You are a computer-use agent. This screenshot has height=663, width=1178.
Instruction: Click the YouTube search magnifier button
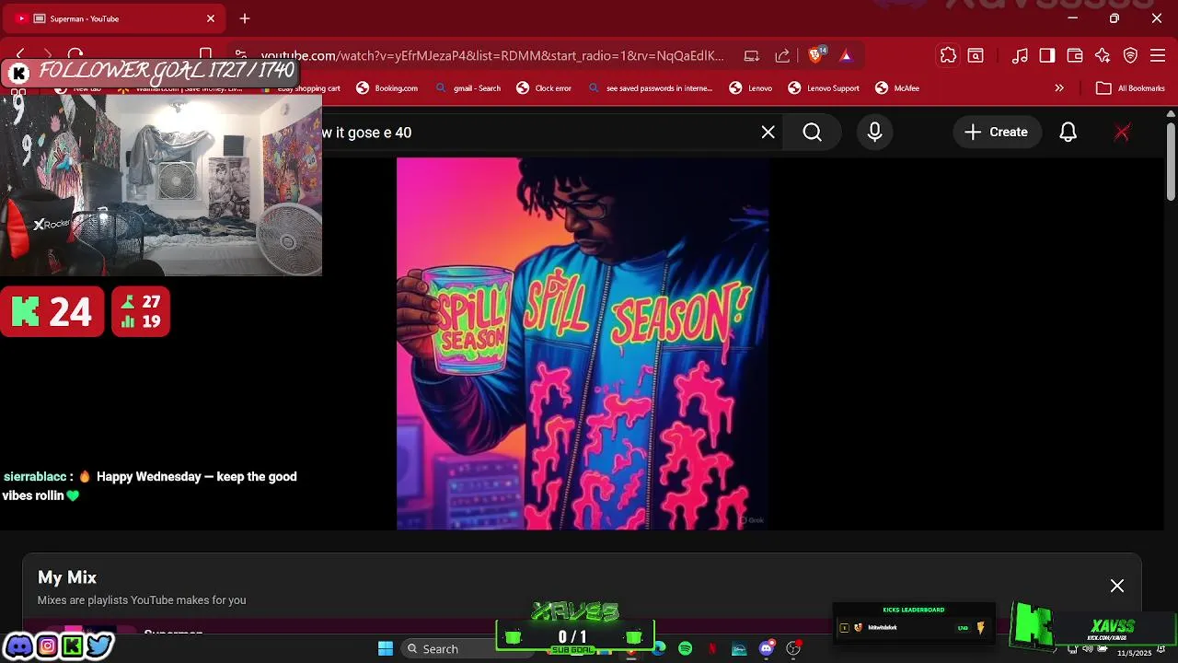tap(813, 133)
